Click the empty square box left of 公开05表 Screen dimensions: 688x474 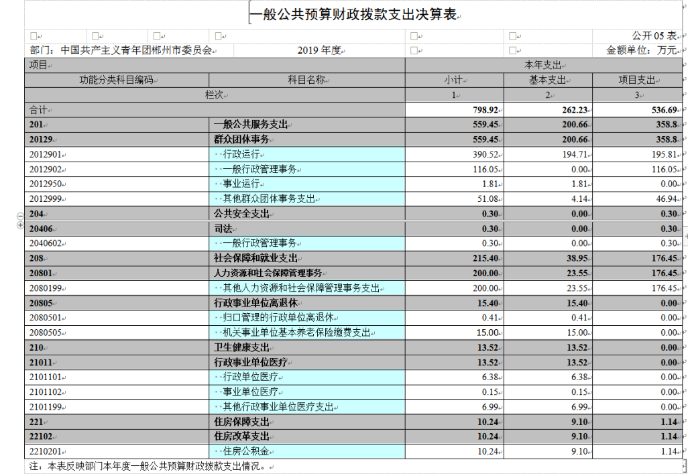[x=512, y=36]
